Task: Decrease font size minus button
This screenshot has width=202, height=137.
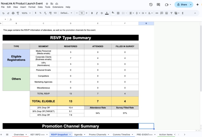Action: coord(77,13)
